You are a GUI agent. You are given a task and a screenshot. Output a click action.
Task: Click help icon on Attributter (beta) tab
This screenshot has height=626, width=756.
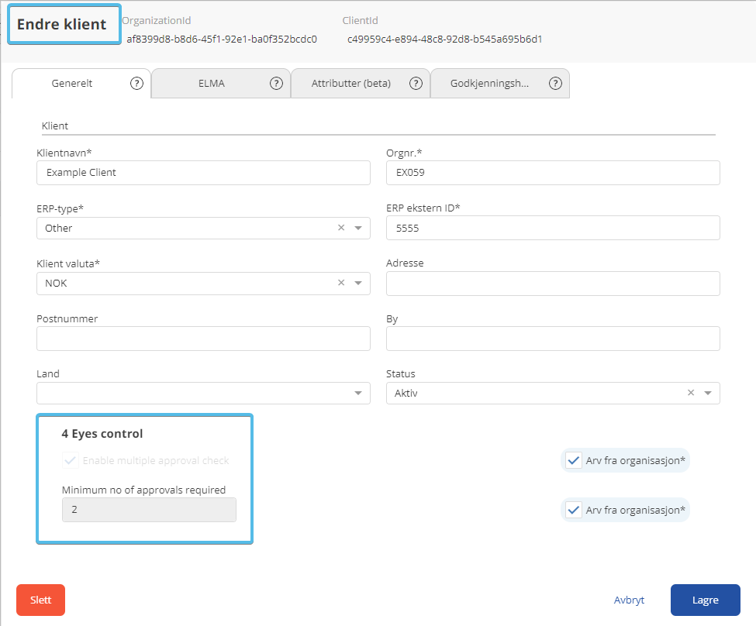(416, 84)
